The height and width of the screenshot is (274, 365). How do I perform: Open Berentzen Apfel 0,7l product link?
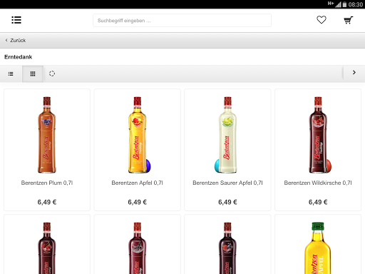point(138,183)
